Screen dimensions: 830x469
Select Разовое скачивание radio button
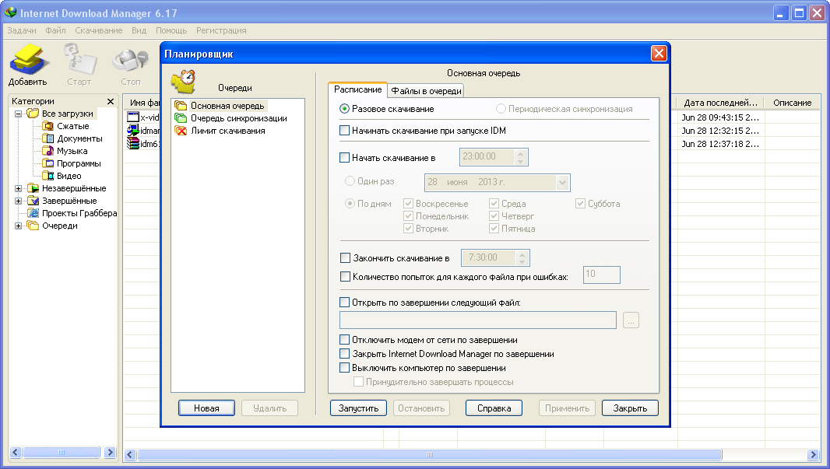click(345, 109)
